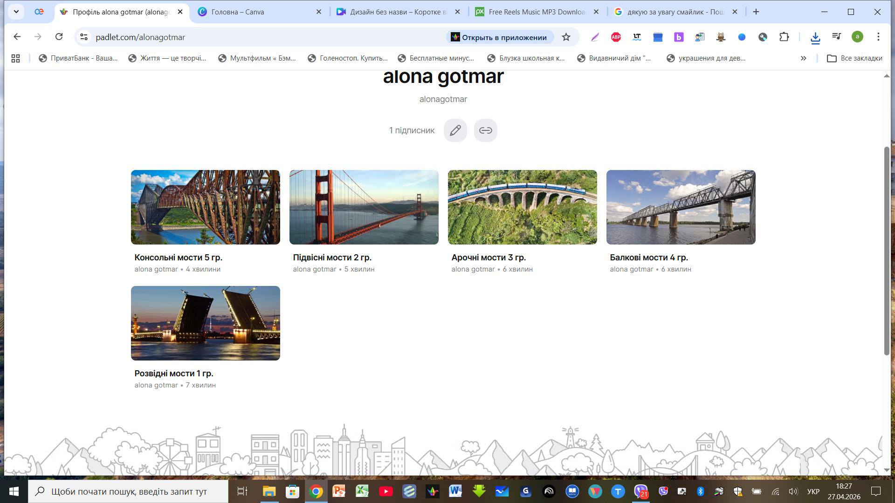Open Розвідні мости drawbridge thumbnail
Viewport: 895px width, 503px height.
(x=206, y=323)
